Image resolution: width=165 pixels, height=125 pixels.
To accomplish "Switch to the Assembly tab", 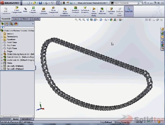I will [x=6, y=19].
